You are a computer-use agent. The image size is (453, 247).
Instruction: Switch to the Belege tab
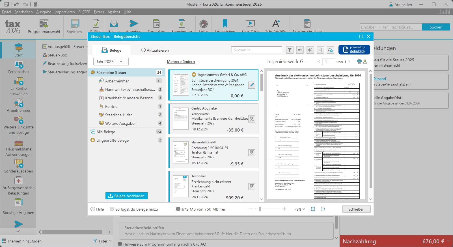pos(112,50)
